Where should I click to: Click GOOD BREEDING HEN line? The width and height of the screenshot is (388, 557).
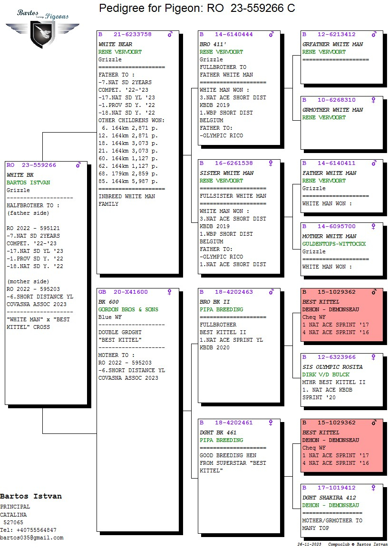coord(228,455)
